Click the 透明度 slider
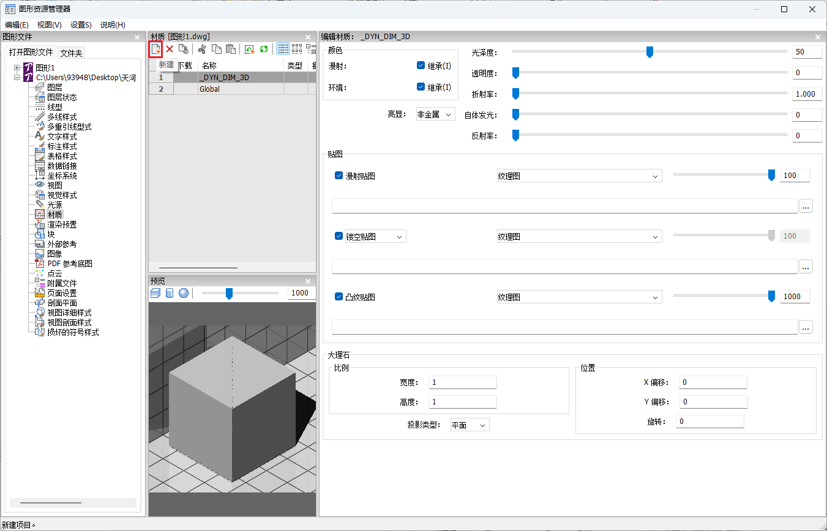This screenshot has height=531, width=827. (x=649, y=73)
